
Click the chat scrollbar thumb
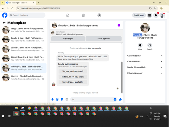coord(122,77)
